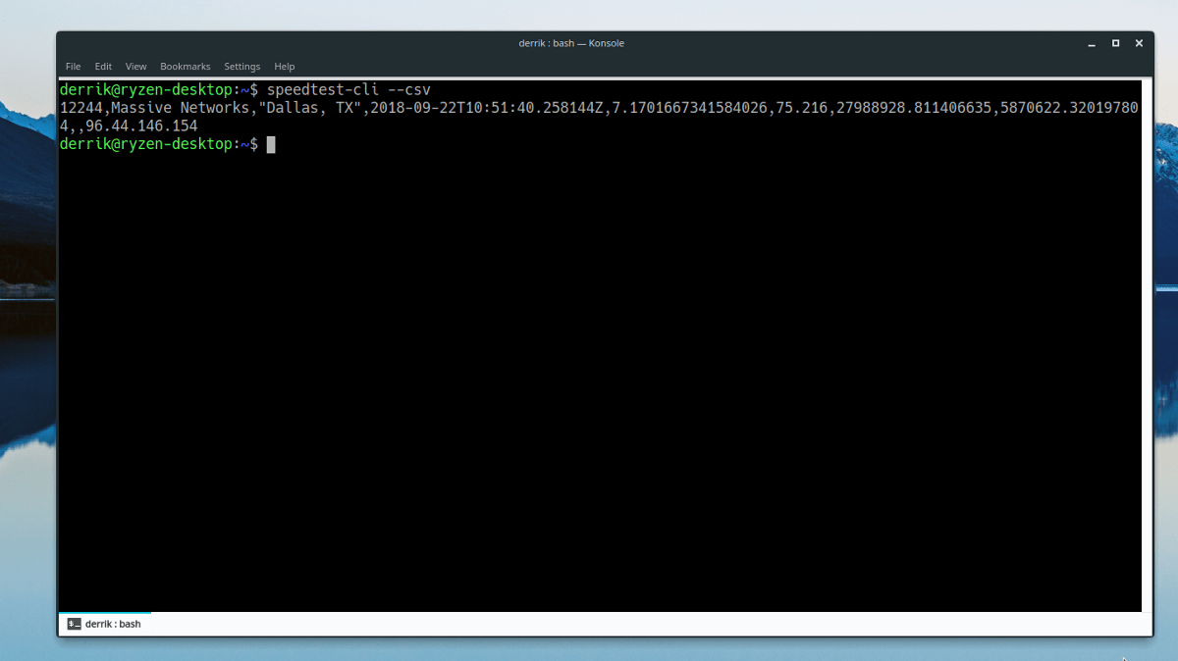Click the Konsole terminal scrollbar
Image resolution: width=1178 pixels, height=661 pixels.
(1148, 345)
